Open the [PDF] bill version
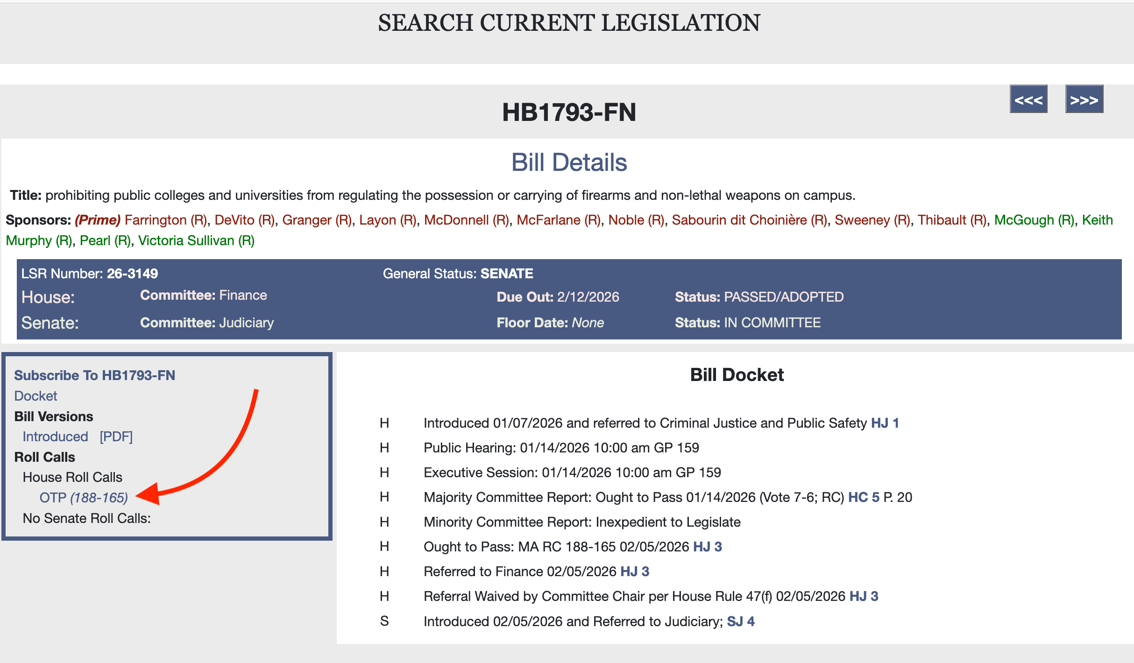This screenshot has height=663, width=1134. (x=116, y=437)
